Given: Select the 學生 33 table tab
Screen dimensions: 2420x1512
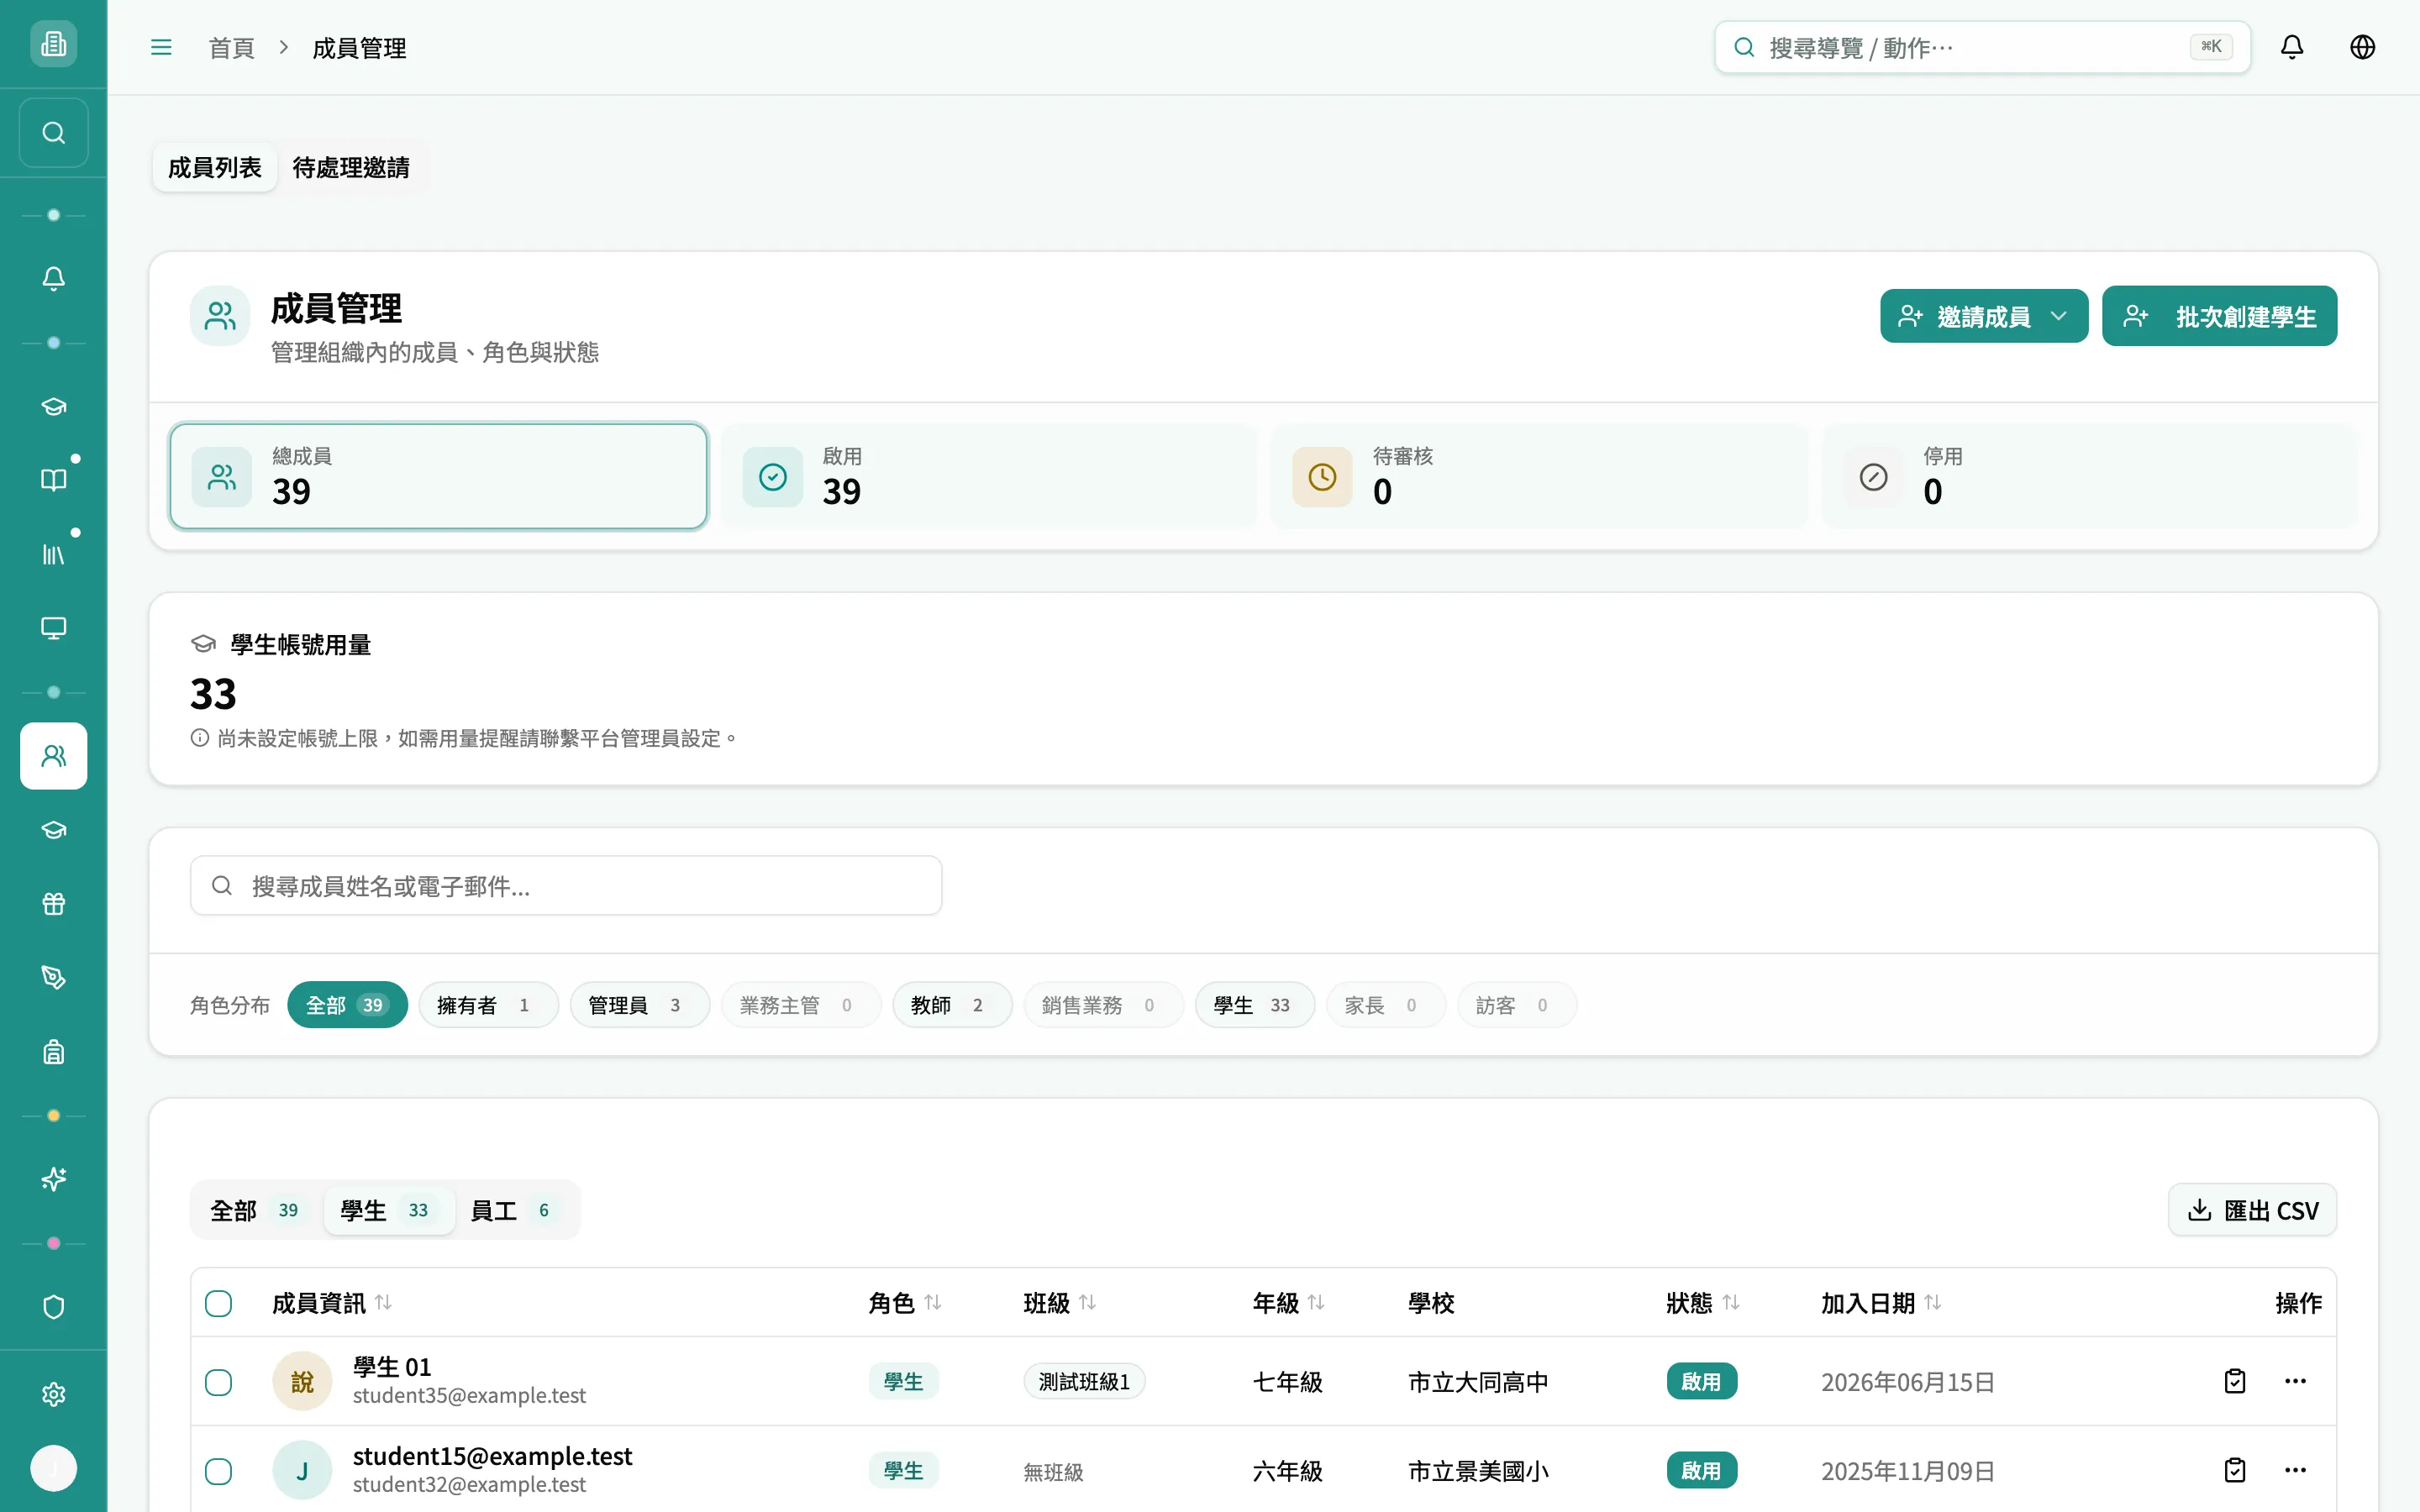Looking at the screenshot, I should (x=389, y=1210).
